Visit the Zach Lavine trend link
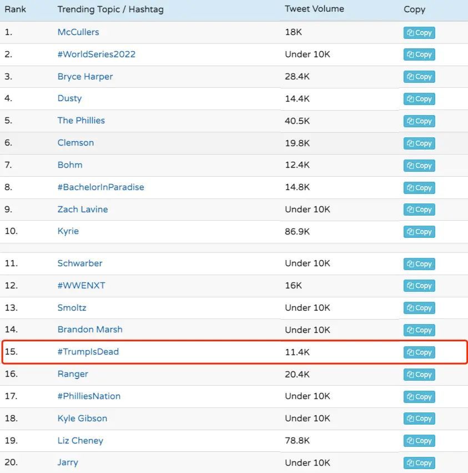The width and height of the screenshot is (468, 473). click(83, 210)
